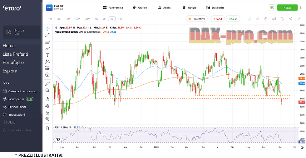
Task: Toggle stay-in-drawing-mode pencil lock
Action: tap(47, 106)
